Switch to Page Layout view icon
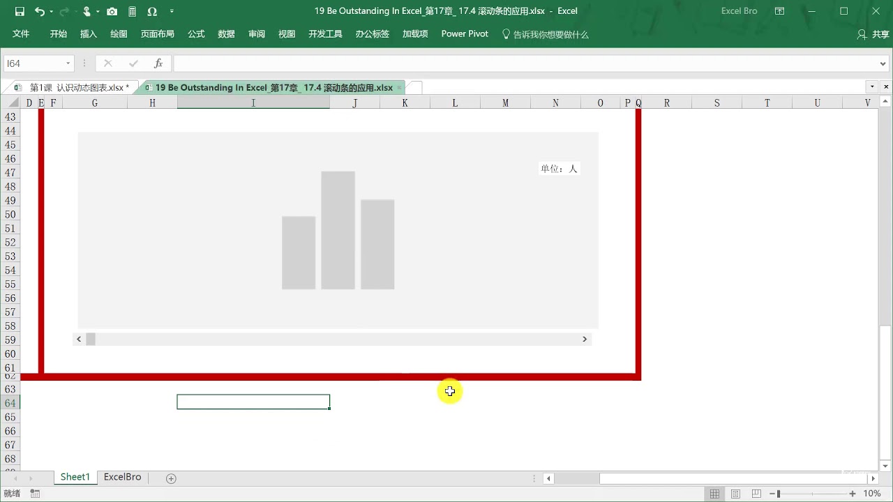 click(735, 494)
